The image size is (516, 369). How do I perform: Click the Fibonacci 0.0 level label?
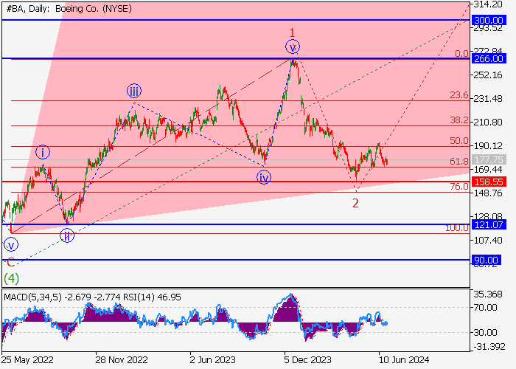point(461,53)
